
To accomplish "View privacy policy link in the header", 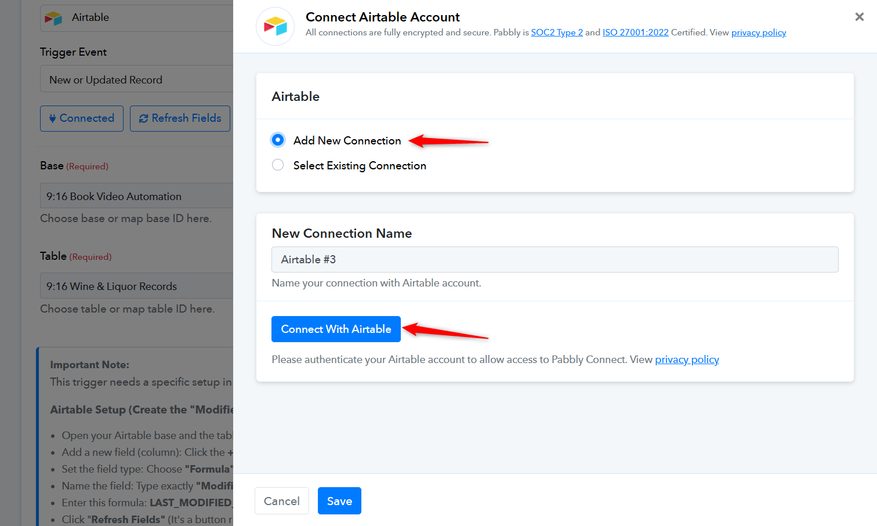I will (x=758, y=32).
